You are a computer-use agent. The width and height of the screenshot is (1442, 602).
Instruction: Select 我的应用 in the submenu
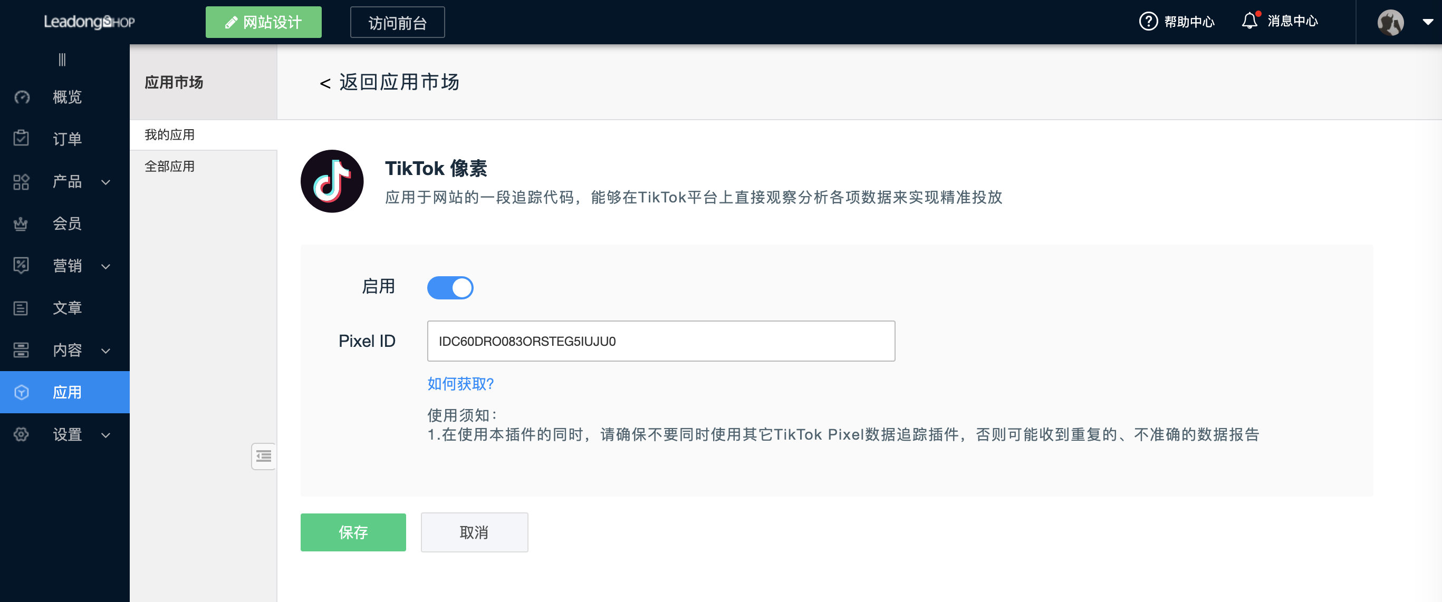[170, 135]
